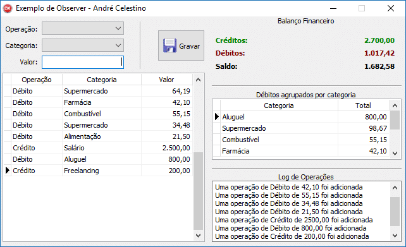The image size is (406, 247).
Task: Click the operations log scrollbar thumb
Action: pyautogui.click(x=395, y=211)
